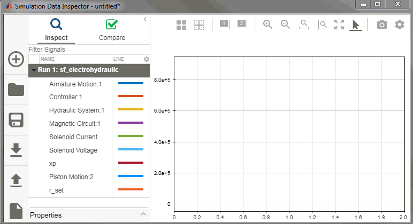The image size is (413, 224).
Task: Collapse the left signal panel chevron
Action: pyautogui.click(x=144, y=19)
